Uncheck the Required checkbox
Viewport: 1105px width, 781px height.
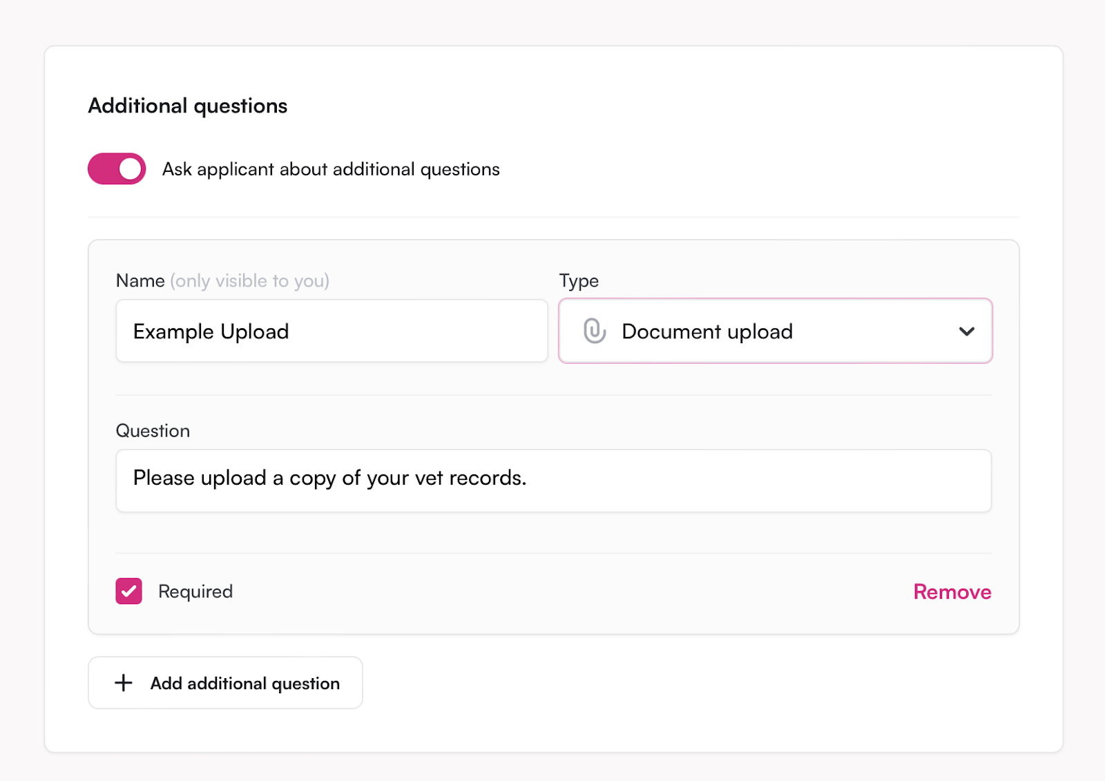click(128, 591)
